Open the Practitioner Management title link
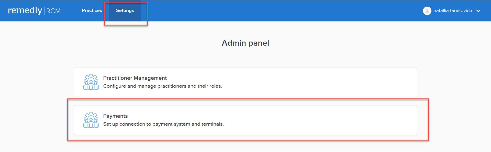This screenshot has width=491, height=152. point(135,78)
